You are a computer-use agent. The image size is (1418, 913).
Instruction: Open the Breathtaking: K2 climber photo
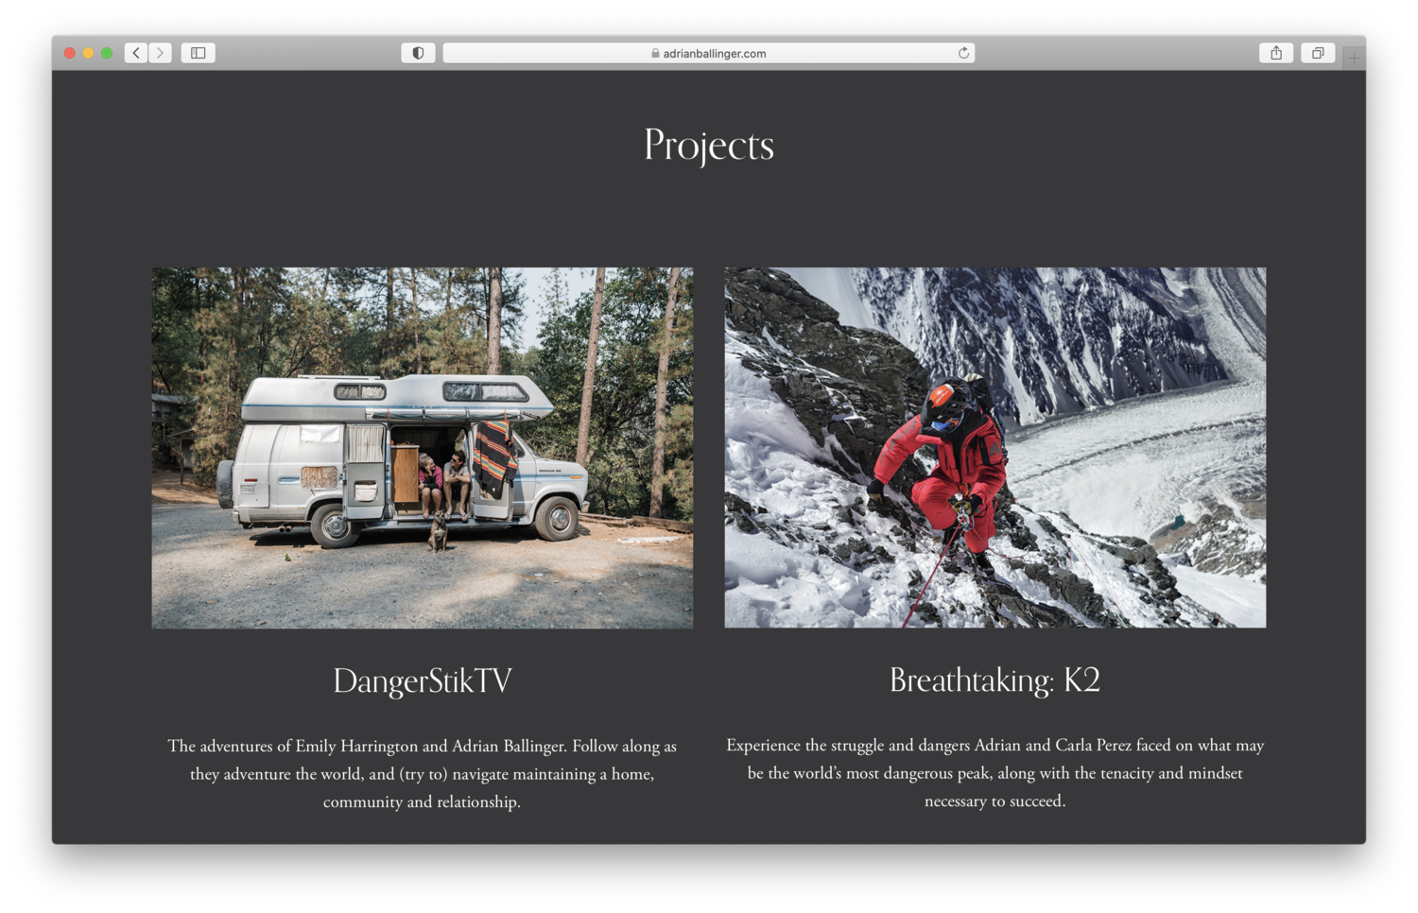click(995, 448)
